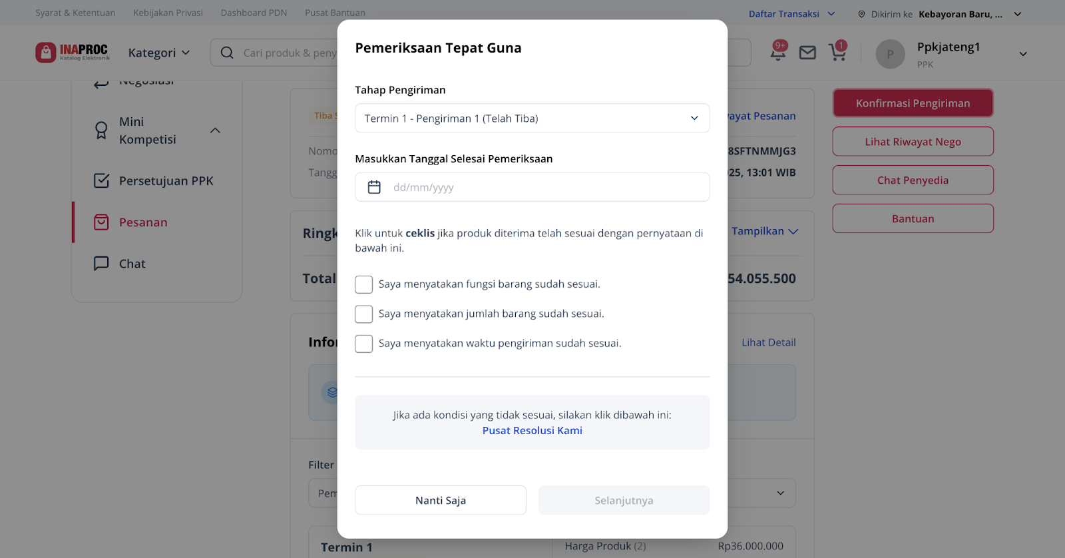Check fungsi barang sudah sesuai box
The image size is (1065, 558).
pos(364,284)
